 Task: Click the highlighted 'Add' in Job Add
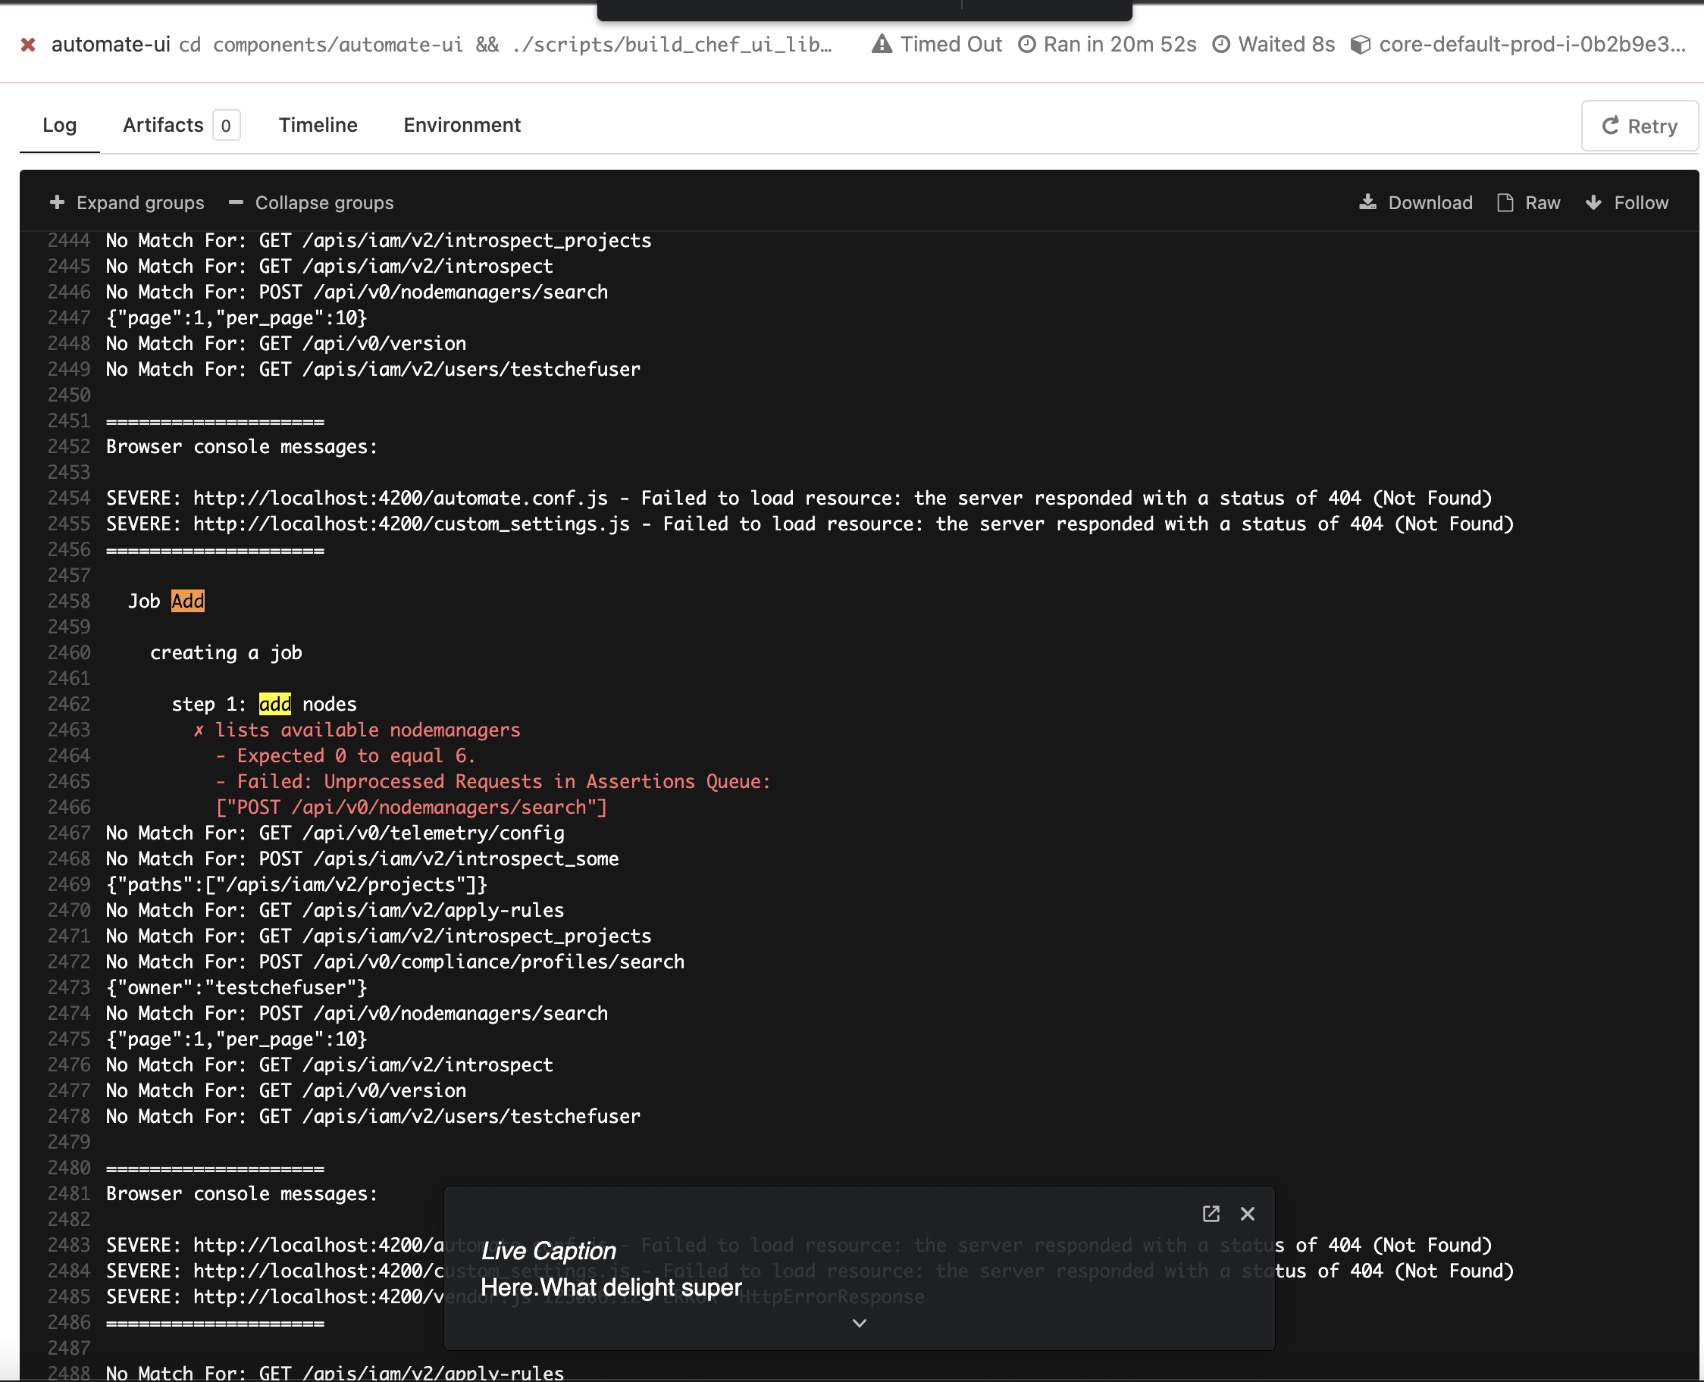coord(188,601)
